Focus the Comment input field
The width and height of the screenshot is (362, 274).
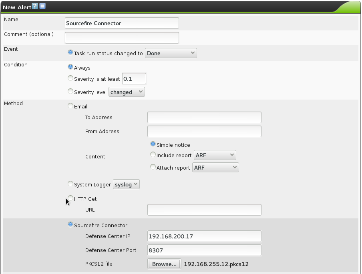point(122,38)
